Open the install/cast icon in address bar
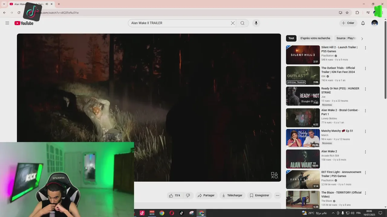 [x=340, y=13]
